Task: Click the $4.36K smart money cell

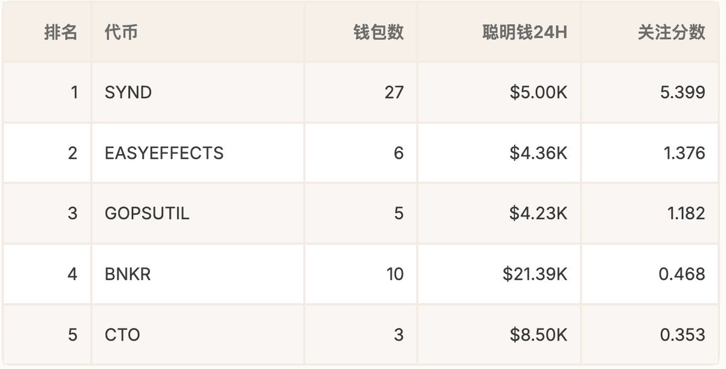Action: pos(538,153)
